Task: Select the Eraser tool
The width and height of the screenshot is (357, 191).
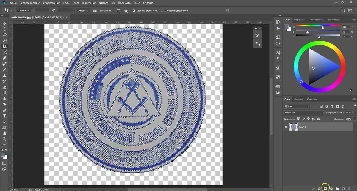Action: pos(4,87)
